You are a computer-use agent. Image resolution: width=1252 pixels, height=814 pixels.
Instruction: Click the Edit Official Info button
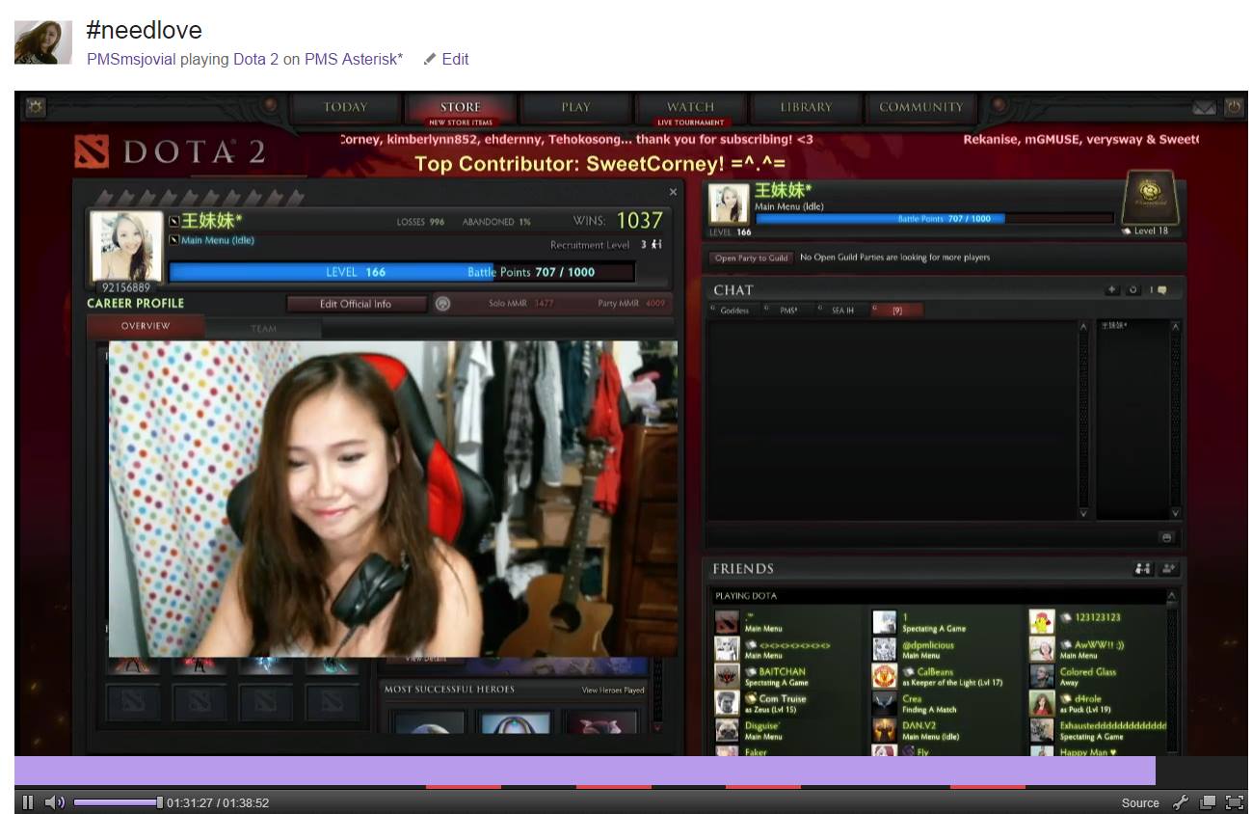(356, 304)
